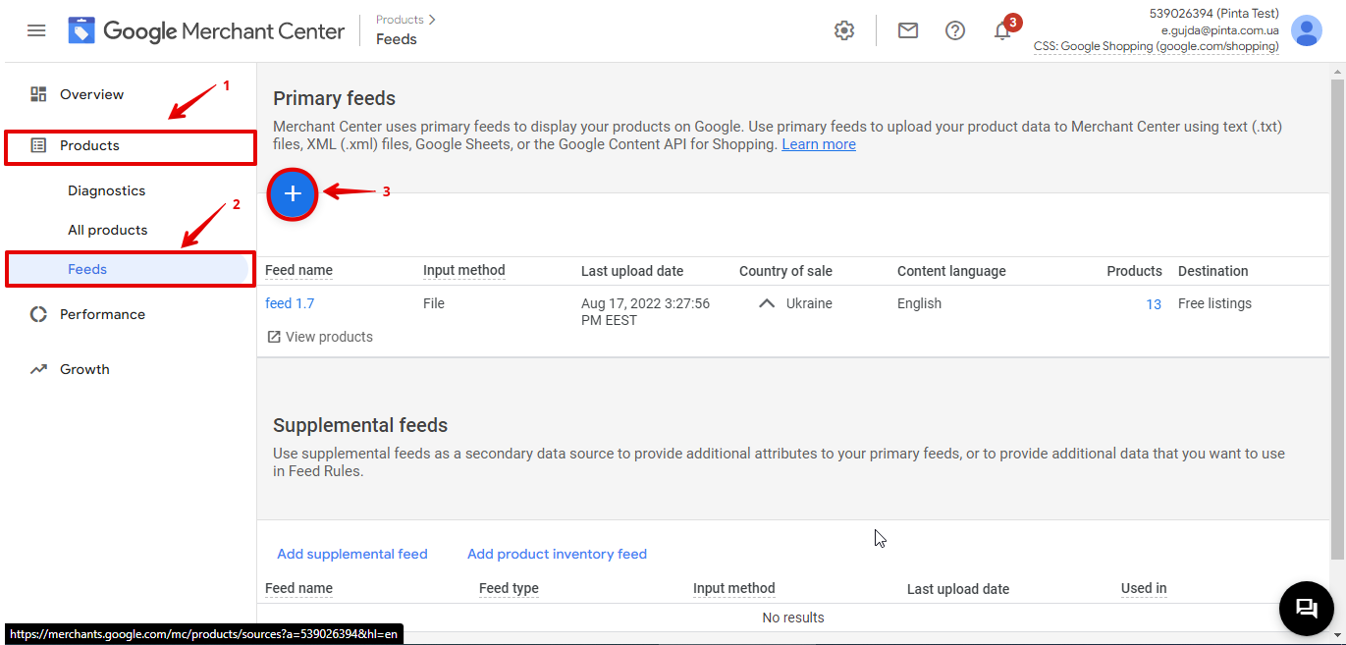Click the Performance donut icon

38,314
